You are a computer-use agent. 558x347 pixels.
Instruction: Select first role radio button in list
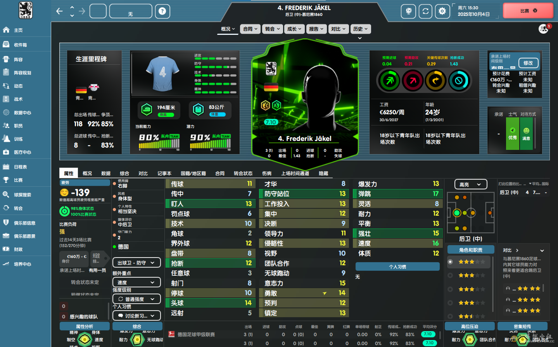[x=450, y=262]
